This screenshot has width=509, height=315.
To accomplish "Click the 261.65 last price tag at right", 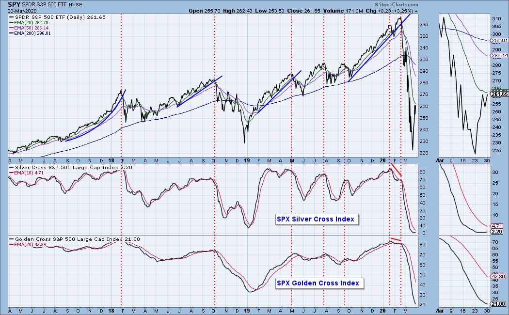I will 500,94.
